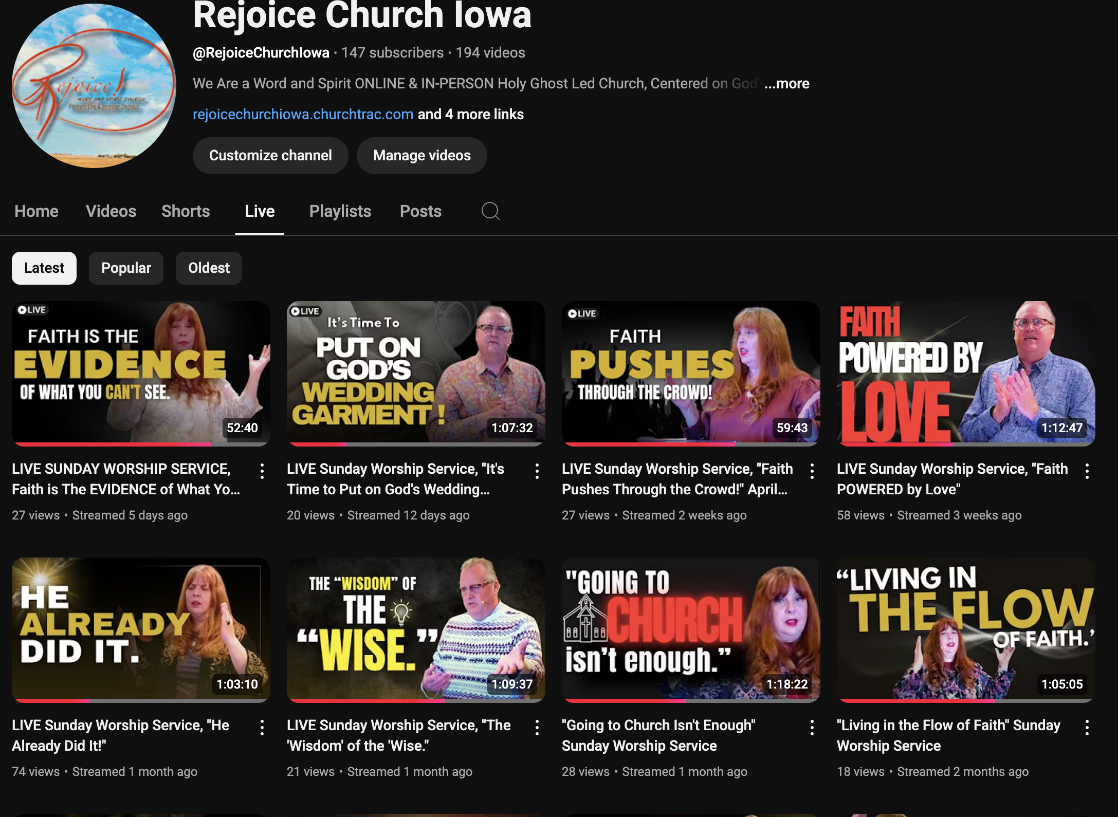Image resolution: width=1118 pixels, height=817 pixels.
Task: Open options menu for 'He Already Did It!' video
Action: point(262,727)
